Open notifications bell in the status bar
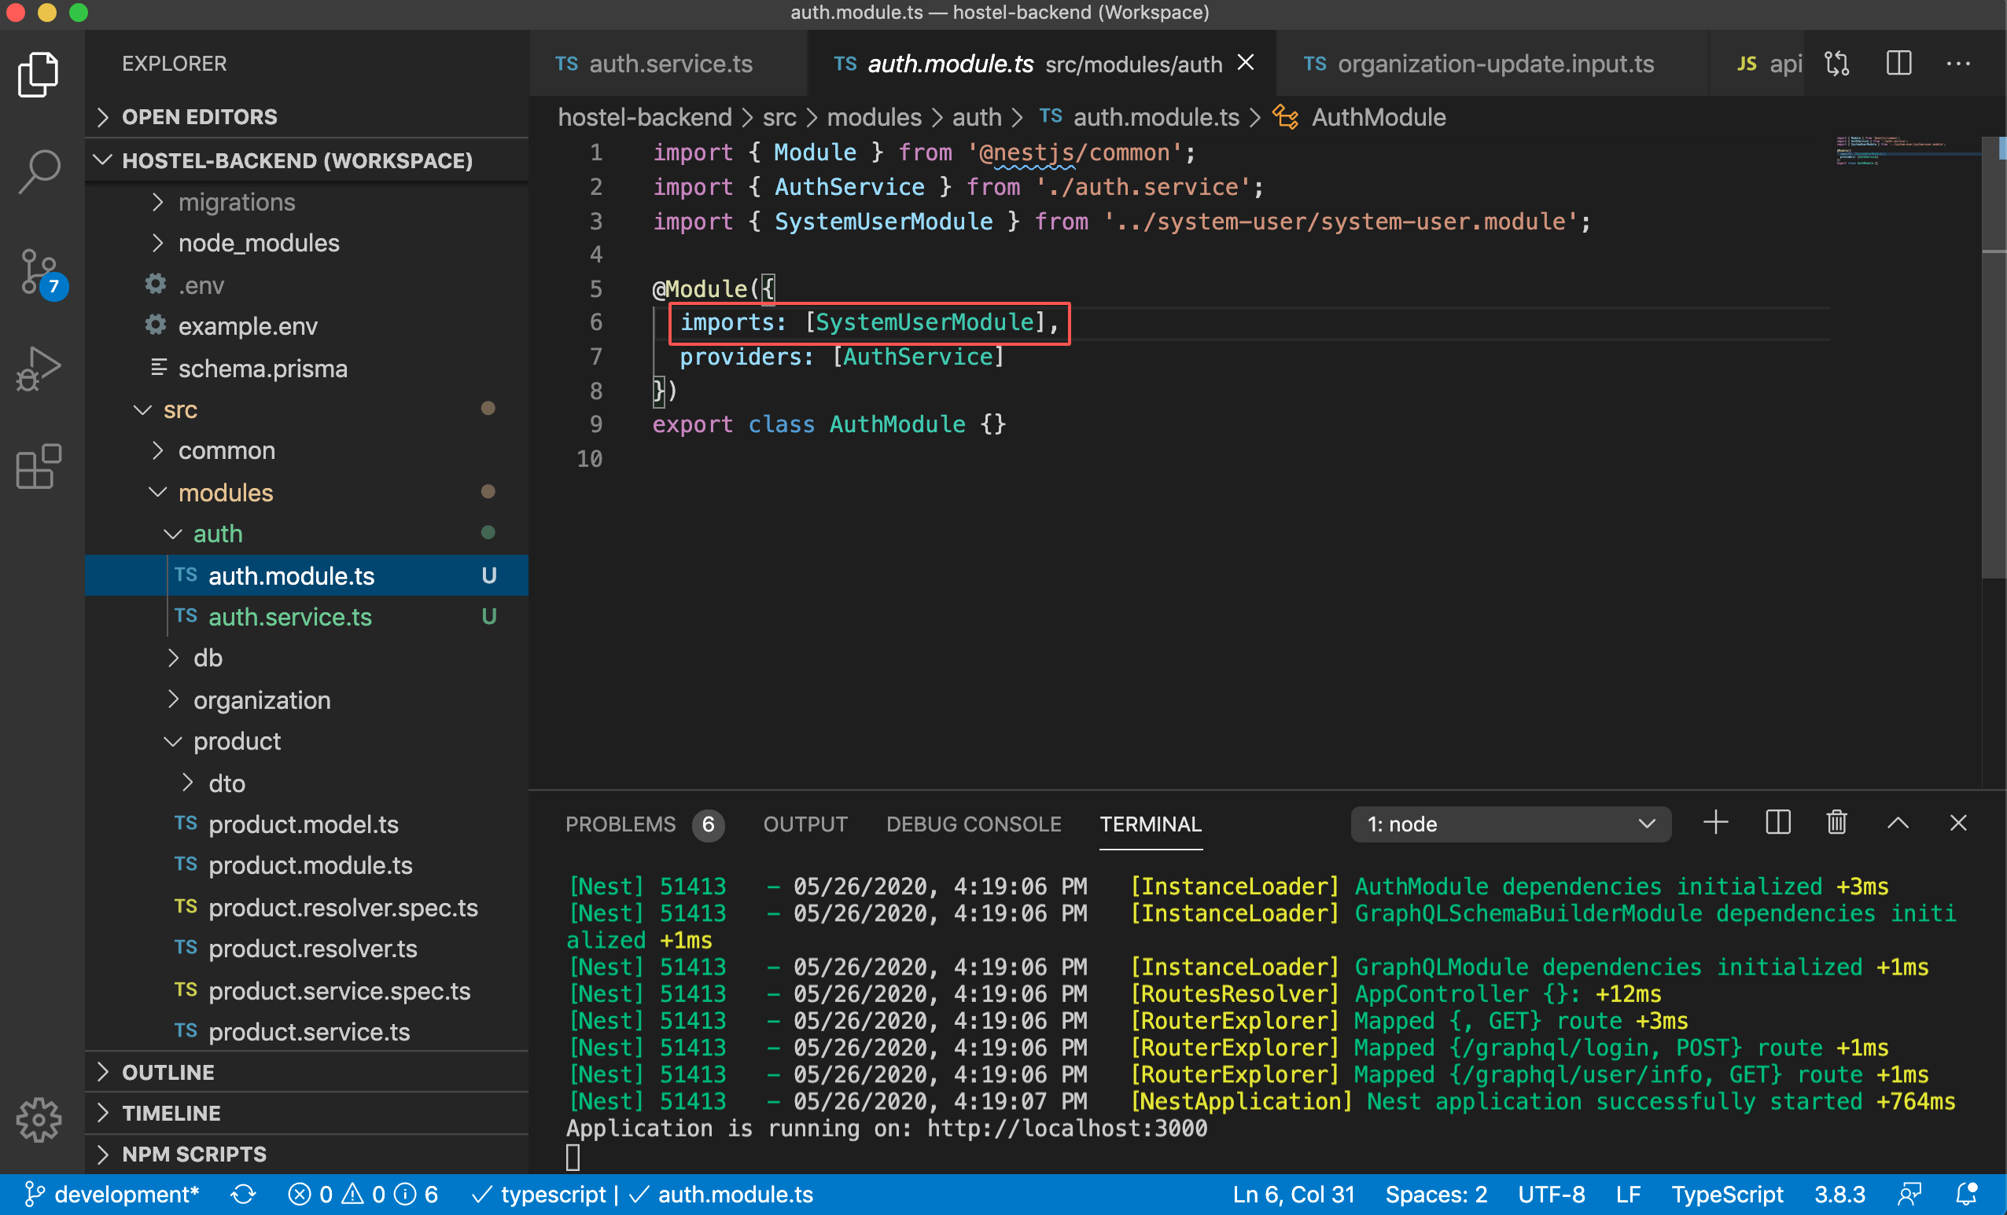 click(x=1967, y=1194)
